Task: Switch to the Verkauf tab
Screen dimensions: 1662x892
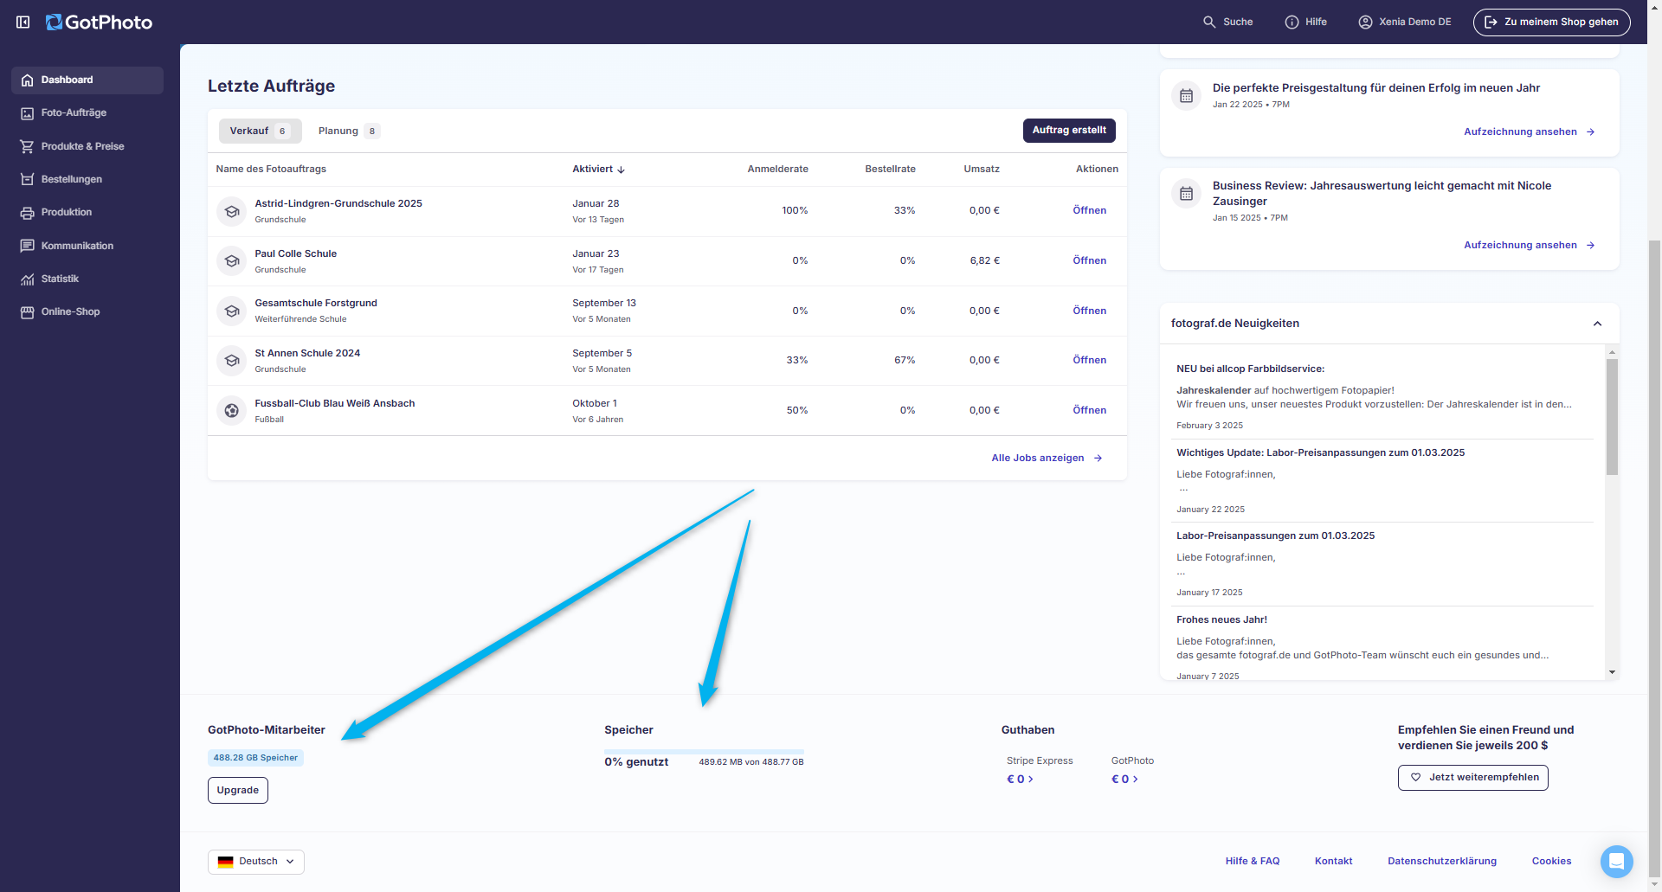Action: coord(260,131)
